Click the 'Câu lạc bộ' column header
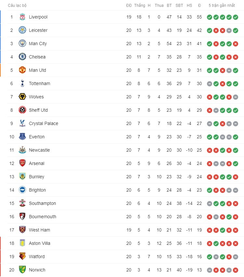Screen dimensions: 244x277 (x=17, y=6)
